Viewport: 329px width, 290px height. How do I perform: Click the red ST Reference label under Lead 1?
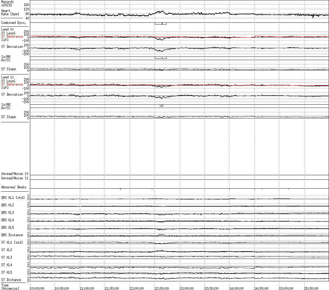[12, 84]
